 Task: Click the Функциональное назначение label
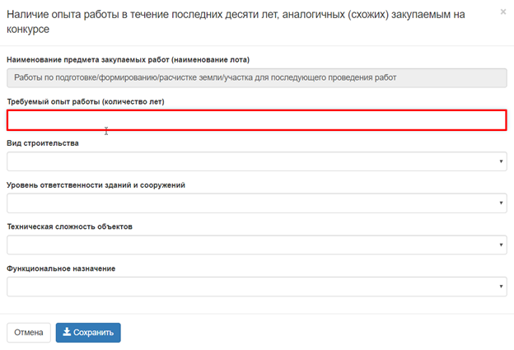(60, 268)
